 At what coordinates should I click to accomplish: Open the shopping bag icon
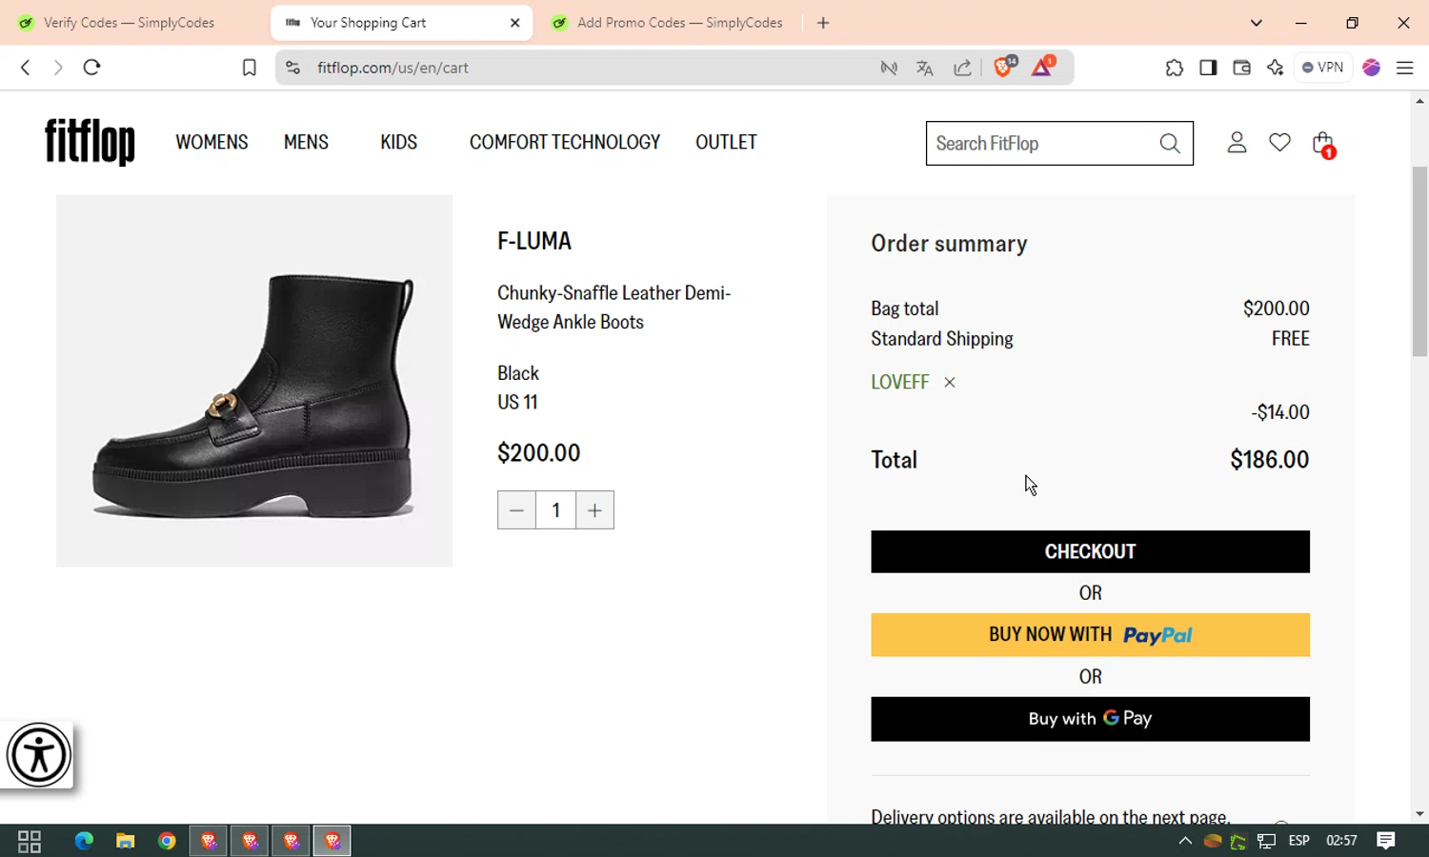pyautogui.click(x=1323, y=144)
